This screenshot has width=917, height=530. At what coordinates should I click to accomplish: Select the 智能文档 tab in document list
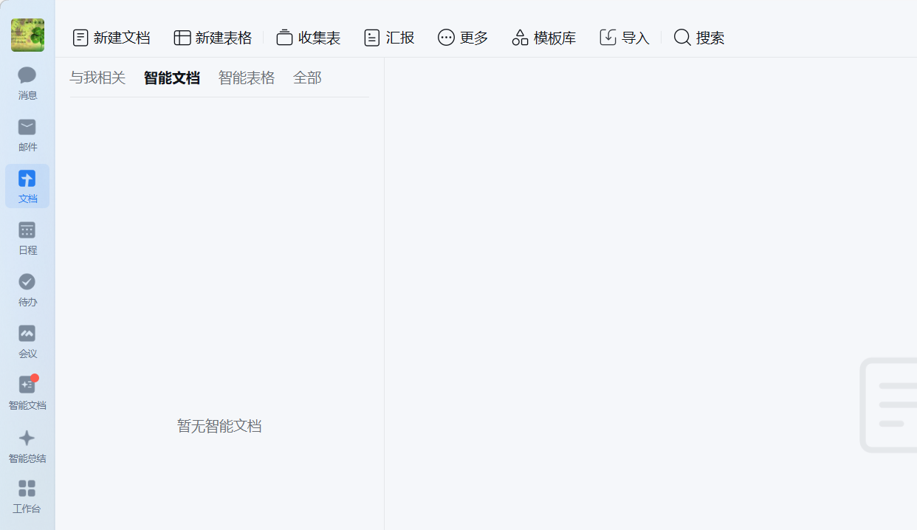click(x=172, y=78)
